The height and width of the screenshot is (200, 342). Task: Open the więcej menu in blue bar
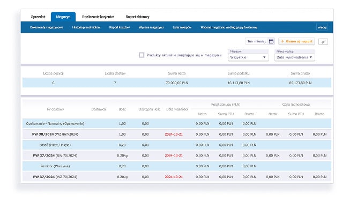click(322, 27)
